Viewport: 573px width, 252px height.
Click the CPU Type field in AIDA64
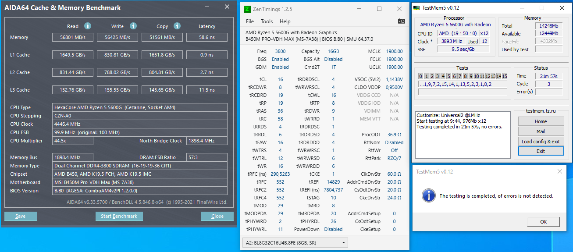point(140,107)
